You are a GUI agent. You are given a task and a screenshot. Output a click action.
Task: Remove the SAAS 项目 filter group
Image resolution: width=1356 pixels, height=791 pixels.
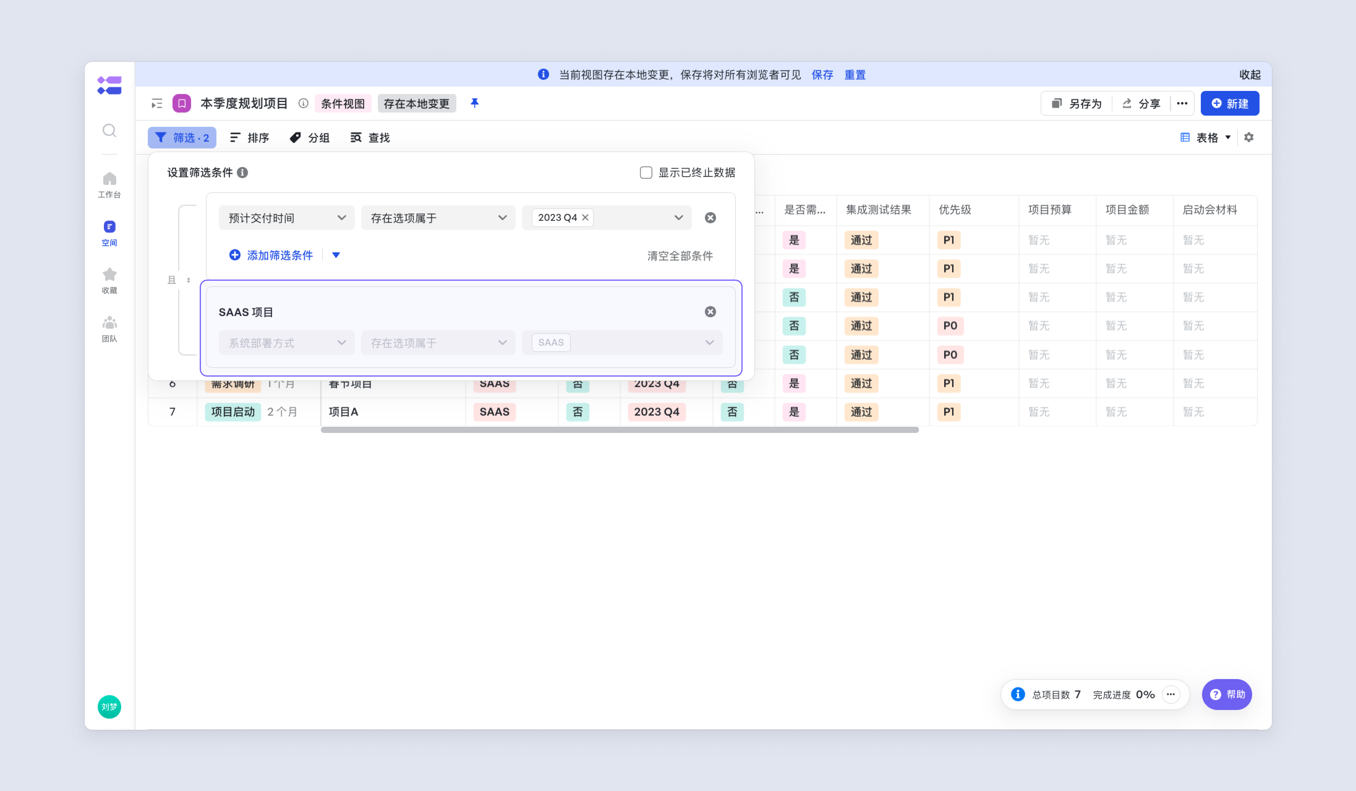(x=710, y=312)
